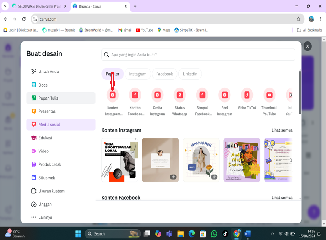Open the Windows Start menu

click(x=78, y=234)
